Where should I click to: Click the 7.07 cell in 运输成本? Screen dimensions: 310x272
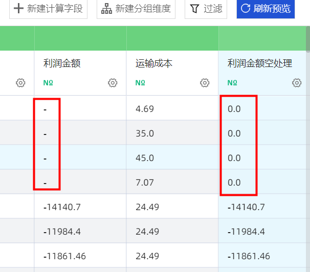pos(145,183)
